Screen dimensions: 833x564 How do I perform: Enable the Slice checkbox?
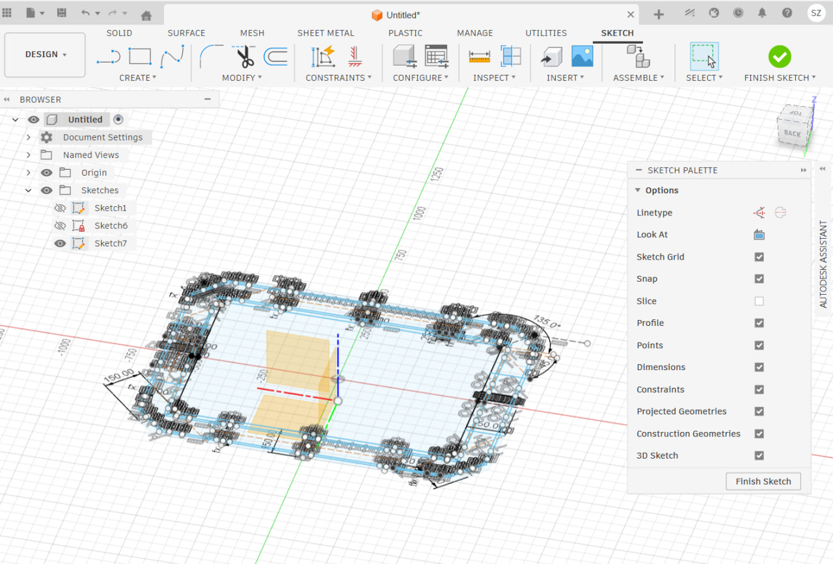759,301
